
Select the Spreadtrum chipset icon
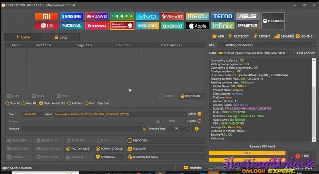247,26
